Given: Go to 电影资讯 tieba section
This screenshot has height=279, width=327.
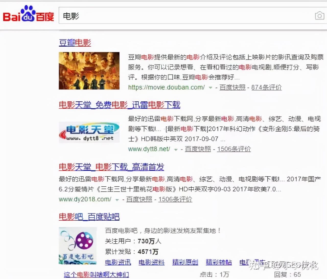Looking at the screenshot, I should click(118, 262).
